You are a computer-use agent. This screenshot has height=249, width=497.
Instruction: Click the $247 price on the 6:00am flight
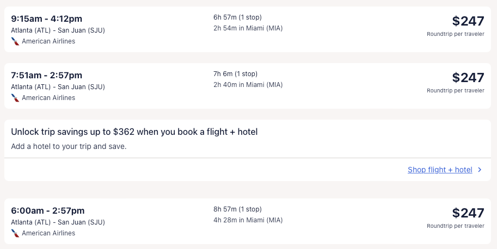click(468, 213)
